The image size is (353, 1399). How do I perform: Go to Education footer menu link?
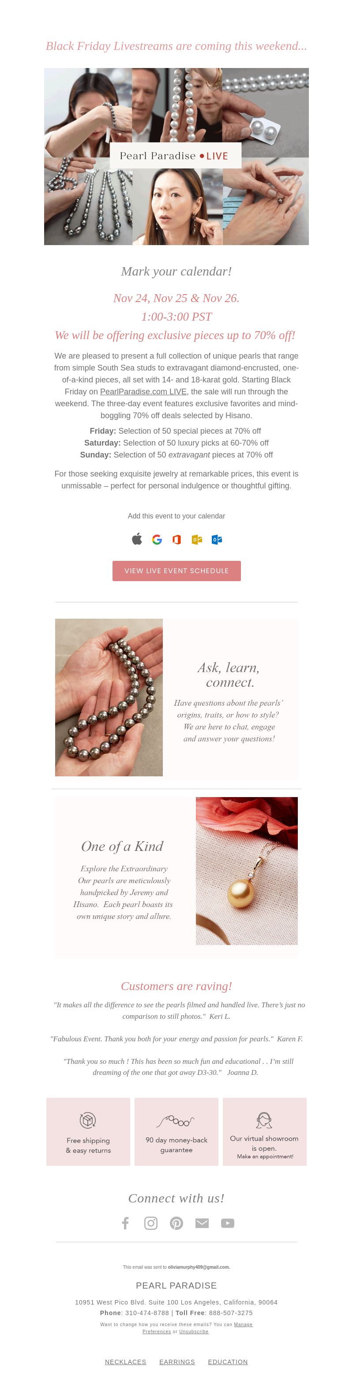click(228, 1361)
